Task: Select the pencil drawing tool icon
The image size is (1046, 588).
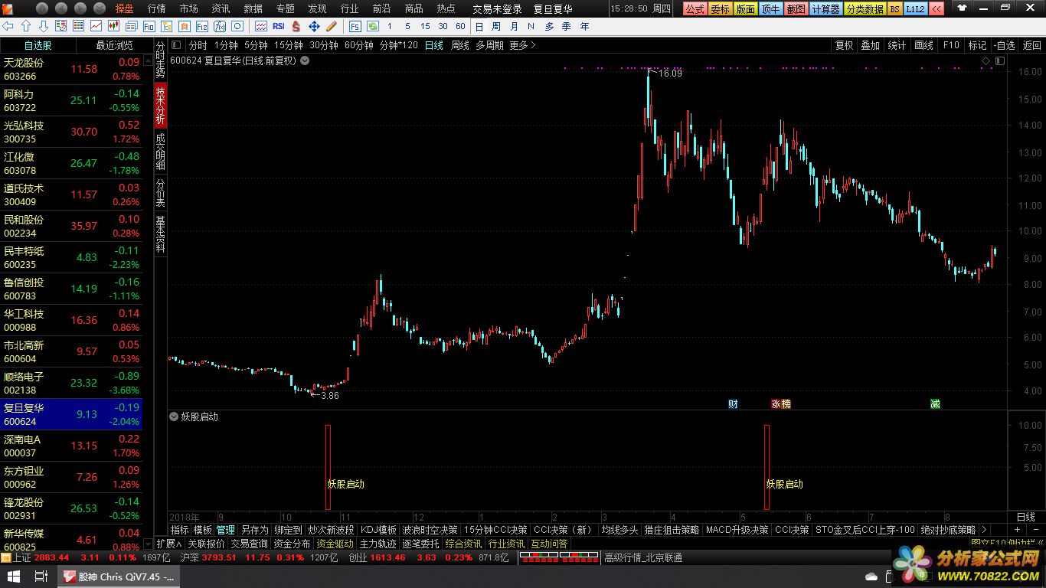Action: (x=332, y=26)
